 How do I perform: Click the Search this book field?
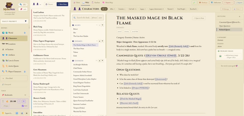click(88, 18)
